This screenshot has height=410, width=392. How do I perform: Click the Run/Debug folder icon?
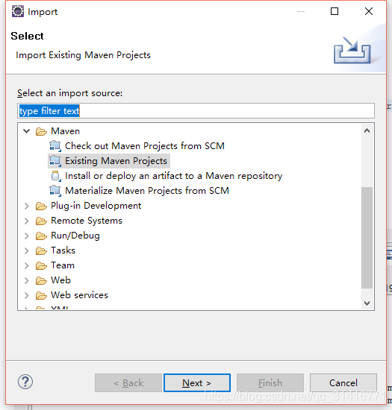click(41, 236)
